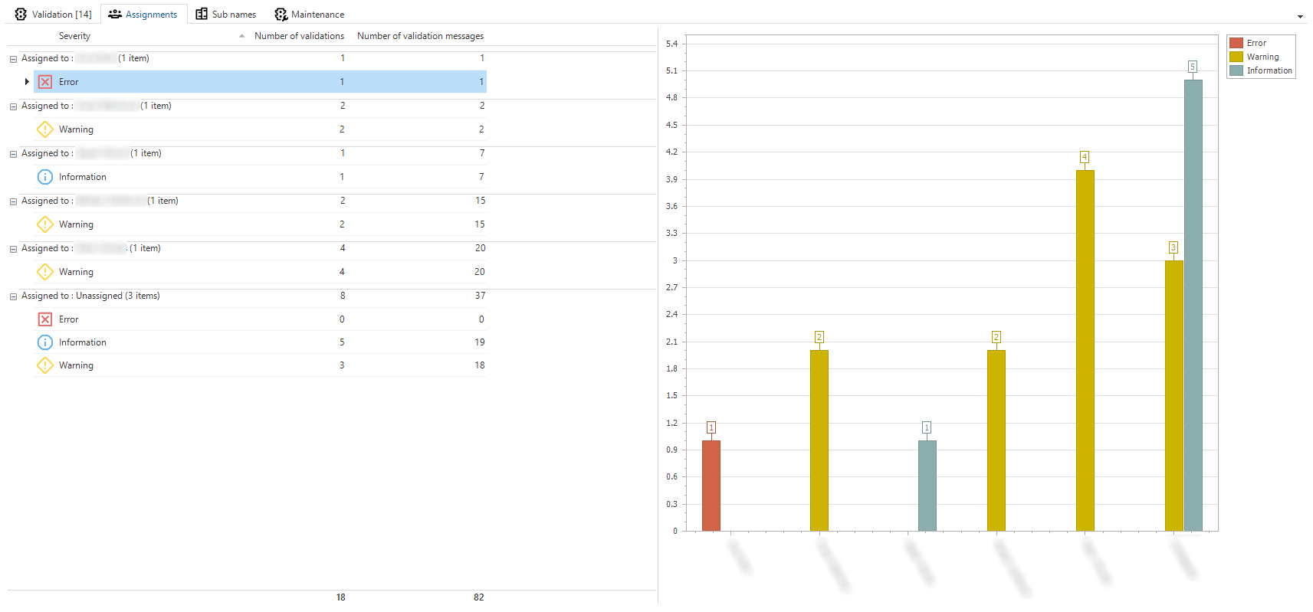Click the total validations value 18

click(x=340, y=597)
